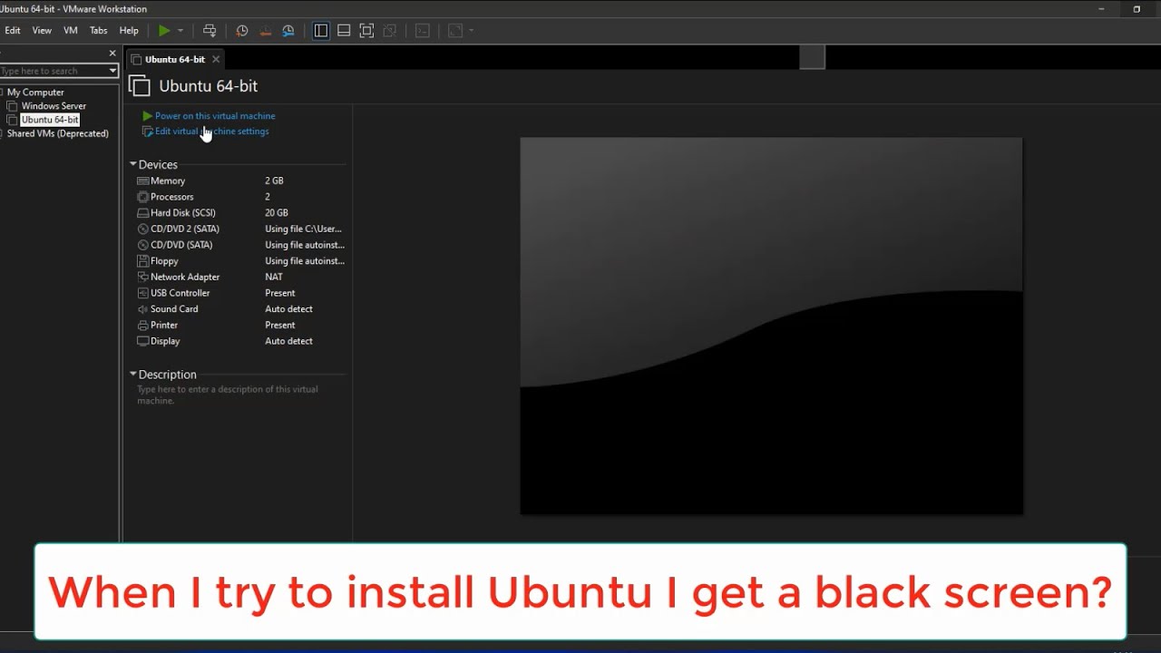Click the library search input field
This screenshot has height=653, width=1161.
pyautogui.click(x=53, y=71)
